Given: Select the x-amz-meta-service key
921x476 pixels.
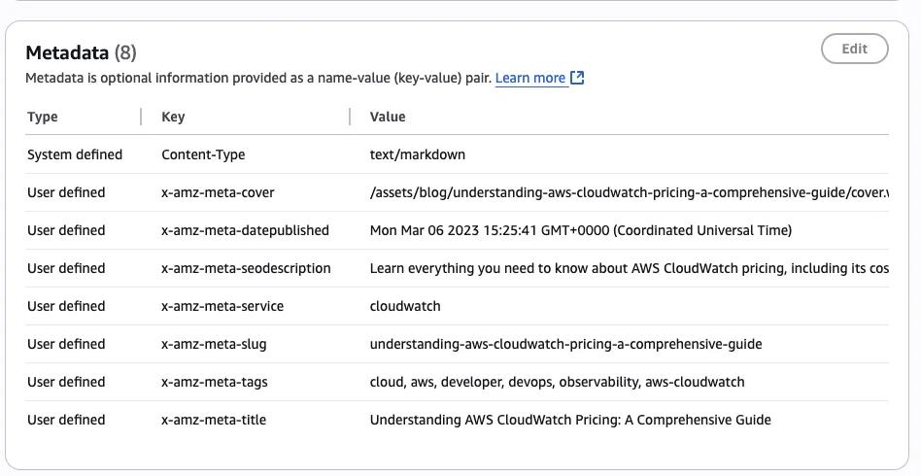Looking at the screenshot, I should (222, 306).
